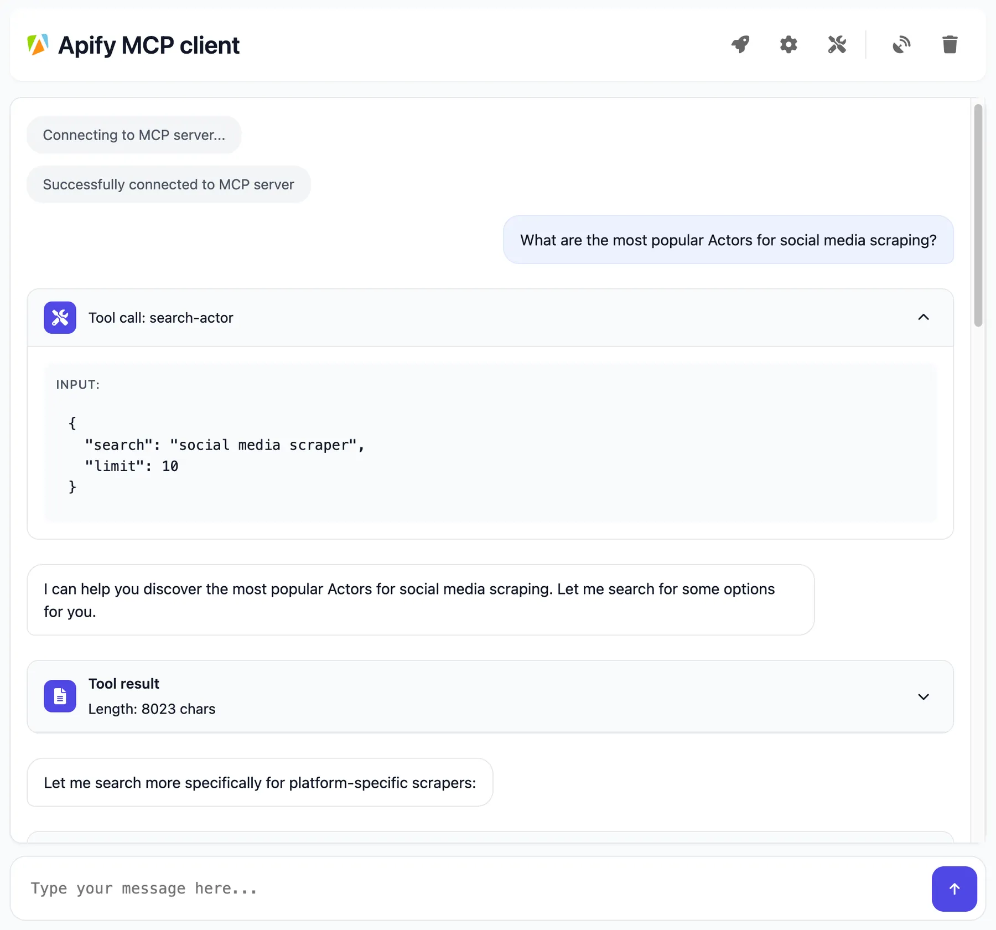Viewport: 996px width, 930px height.
Task: Click the satellite dish connection icon
Action: 901,45
